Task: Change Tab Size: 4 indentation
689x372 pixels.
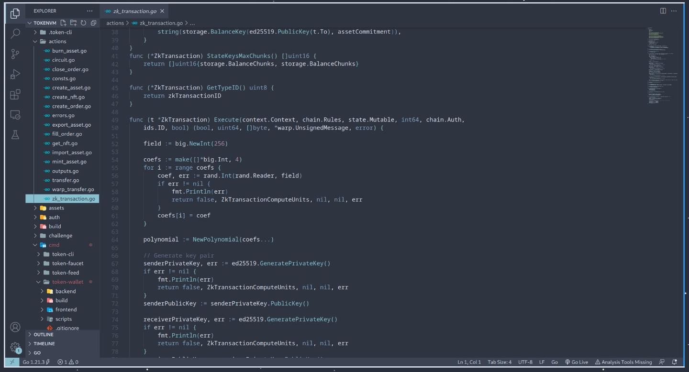Action: pos(500,362)
